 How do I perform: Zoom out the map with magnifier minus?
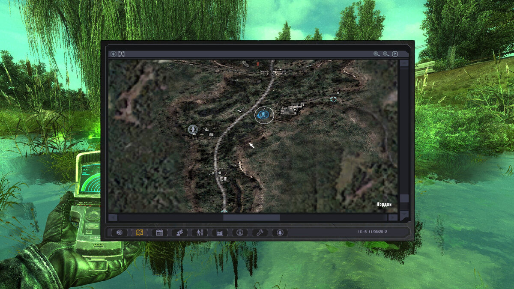click(386, 54)
